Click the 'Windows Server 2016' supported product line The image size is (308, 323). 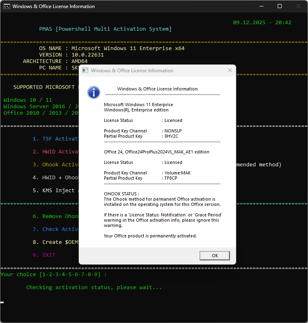pyautogui.click(x=41, y=107)
